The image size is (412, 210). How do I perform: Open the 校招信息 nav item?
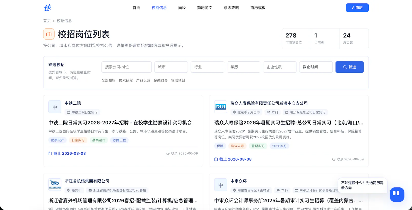159,8
